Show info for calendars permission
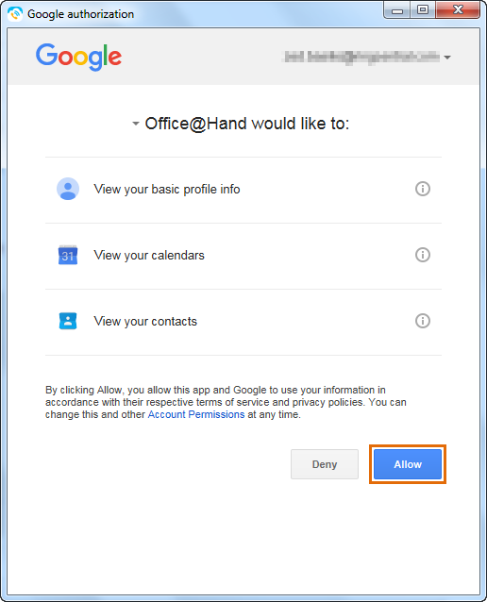This screenshot has width=487, height=602. coord(423,255)
